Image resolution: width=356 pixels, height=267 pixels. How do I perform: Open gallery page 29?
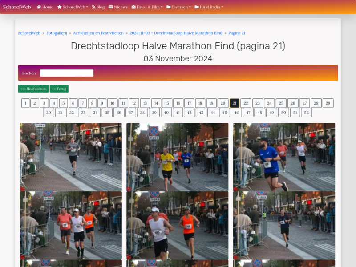pyautogui.click(x=328, y=103)
